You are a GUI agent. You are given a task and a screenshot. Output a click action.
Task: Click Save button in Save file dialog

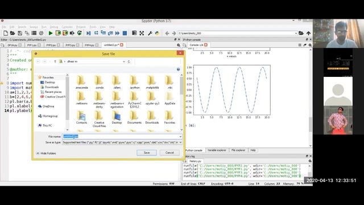[x=147, y=153]
